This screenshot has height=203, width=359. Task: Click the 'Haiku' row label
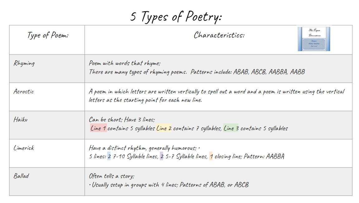point(21,119)
